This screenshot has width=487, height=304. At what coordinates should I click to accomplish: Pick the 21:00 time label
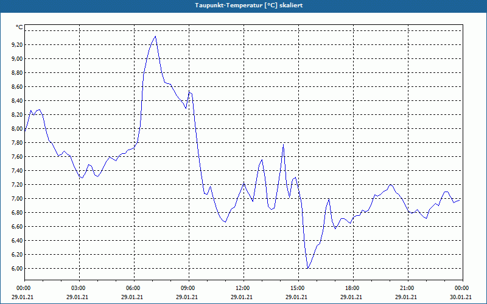click(x=407, y=288)
